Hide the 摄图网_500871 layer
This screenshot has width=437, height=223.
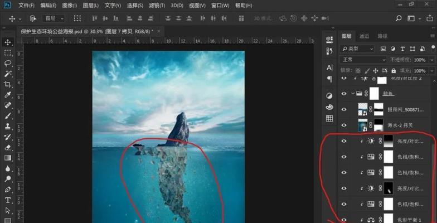344,109
